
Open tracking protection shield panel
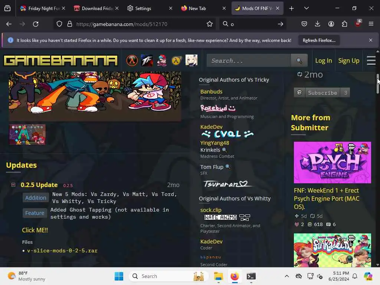tap(59, 24)
